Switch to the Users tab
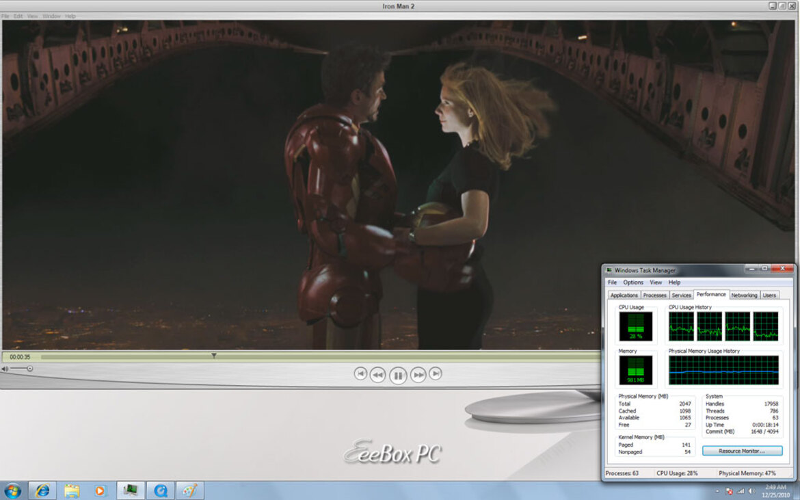This screenshot has height=500, width=800. tap(769, 295)
